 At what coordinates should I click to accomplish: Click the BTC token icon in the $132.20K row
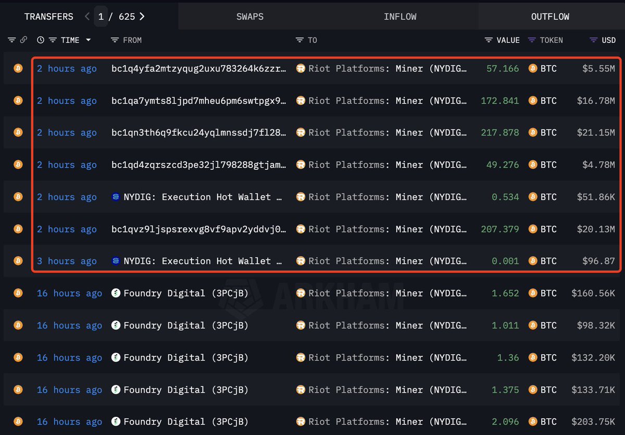pos(533,357)
